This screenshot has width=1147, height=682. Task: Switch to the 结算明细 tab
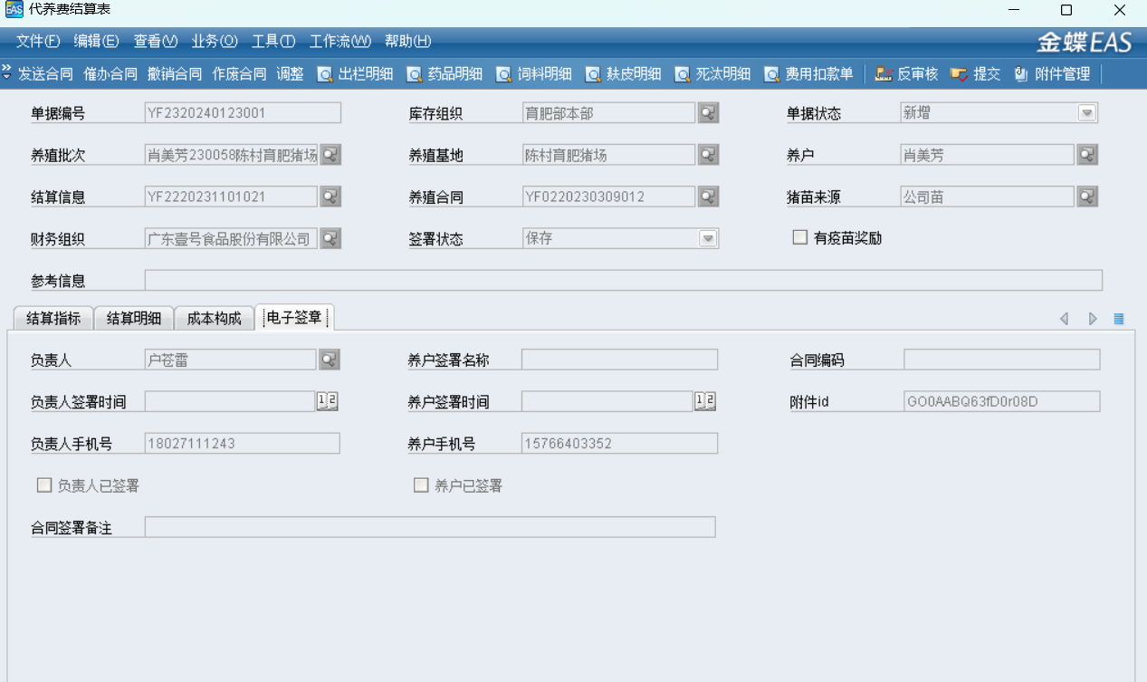pos(133,318)
